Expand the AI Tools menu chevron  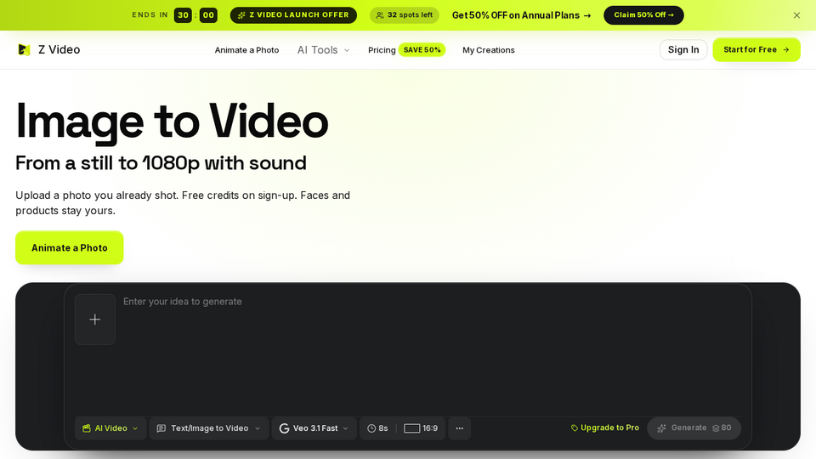pos(347,50)
